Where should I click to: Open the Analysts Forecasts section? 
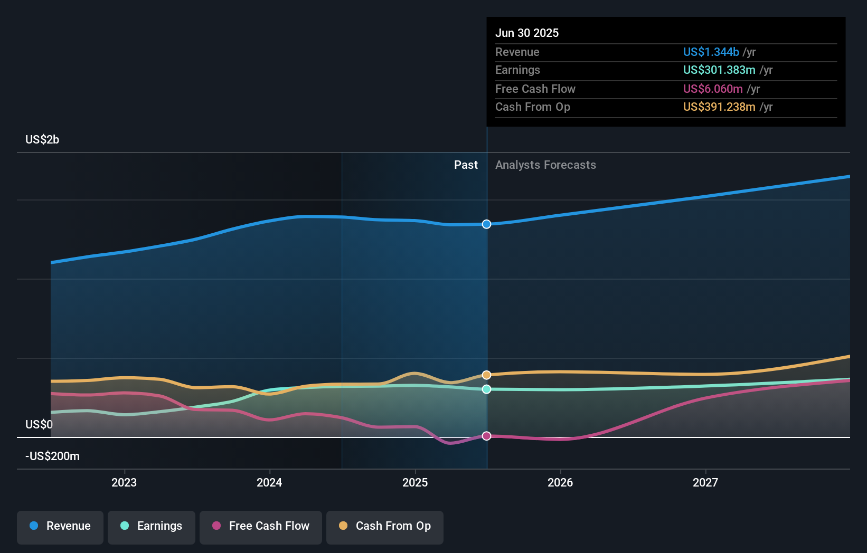(x=545, y=165)
